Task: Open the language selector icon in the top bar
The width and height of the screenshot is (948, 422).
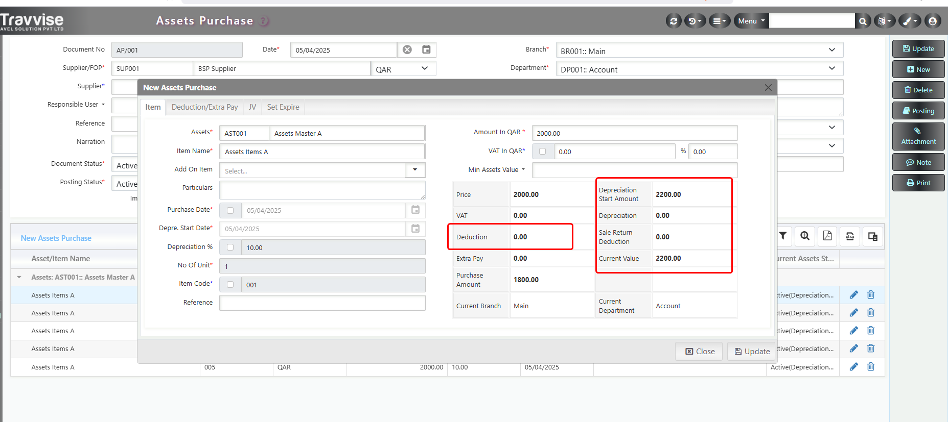Action: (x=884, y=21)
